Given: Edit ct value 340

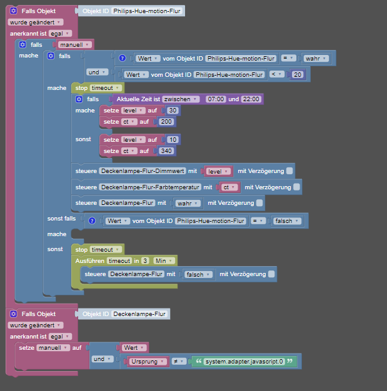Looking at the screenshot, I should click(x=166, y=151).
